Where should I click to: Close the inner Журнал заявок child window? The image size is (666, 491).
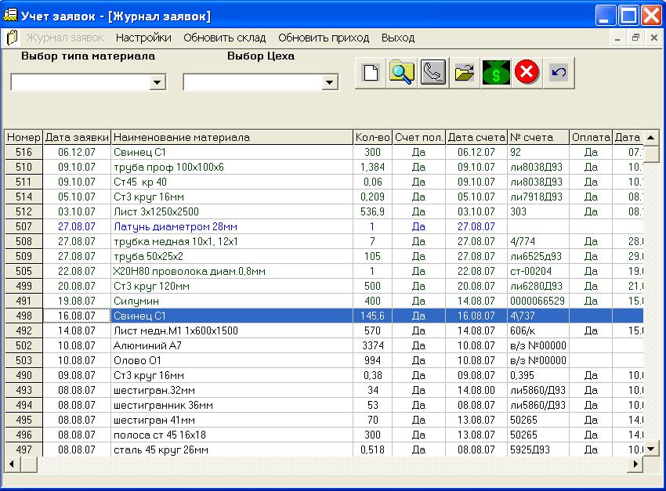coord(654,38)
